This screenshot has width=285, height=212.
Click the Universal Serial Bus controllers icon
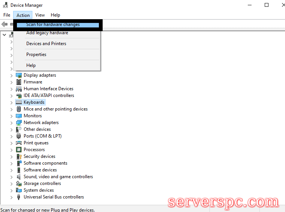(x=19, y=197)
